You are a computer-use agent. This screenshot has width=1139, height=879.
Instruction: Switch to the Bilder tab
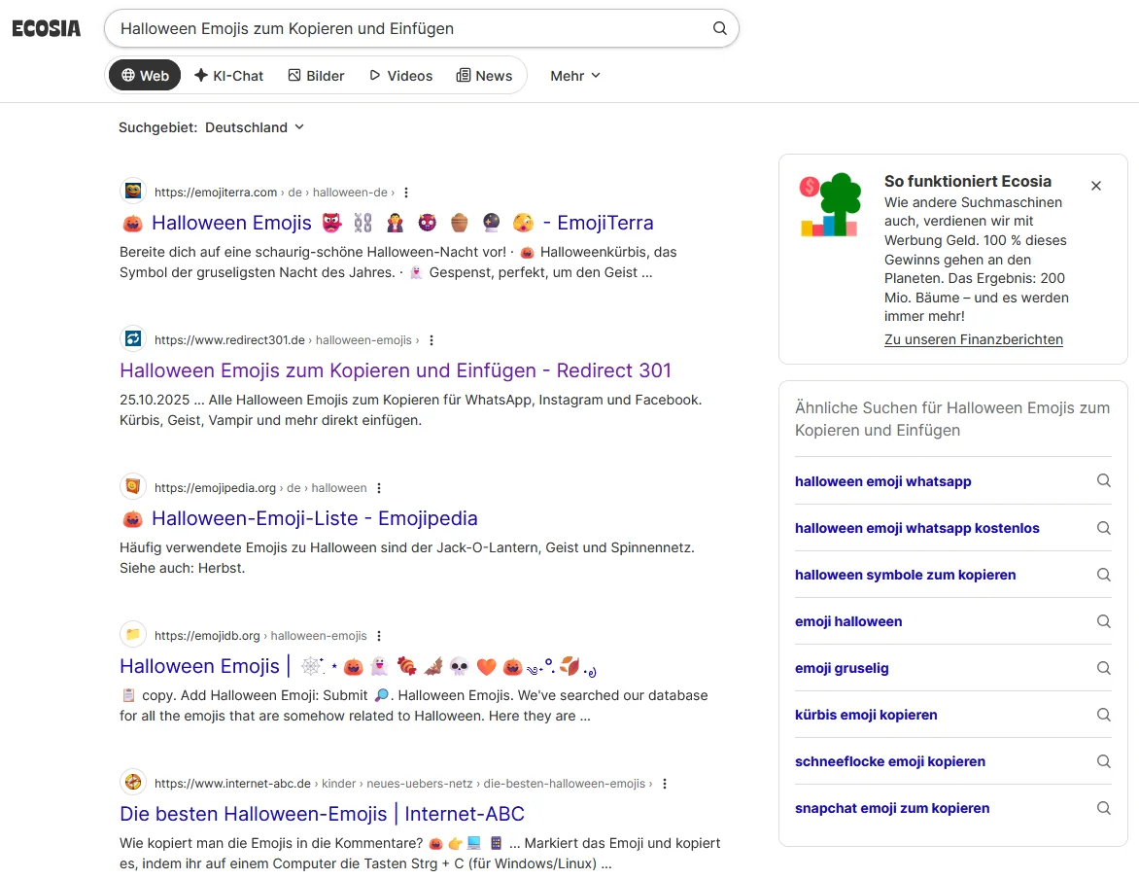coord(316,76)
